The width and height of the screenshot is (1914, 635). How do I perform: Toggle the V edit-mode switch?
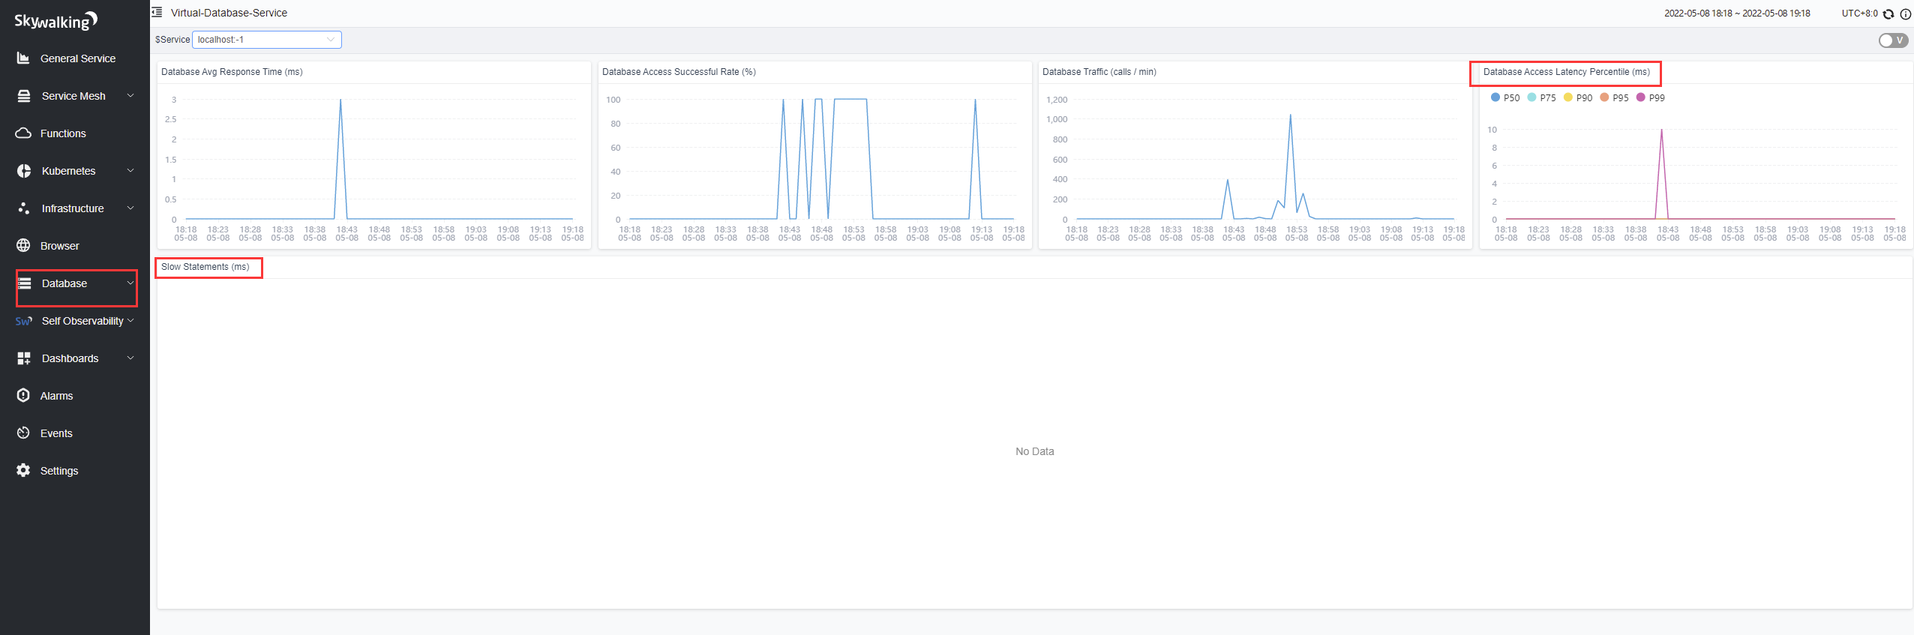[1892, 40]
